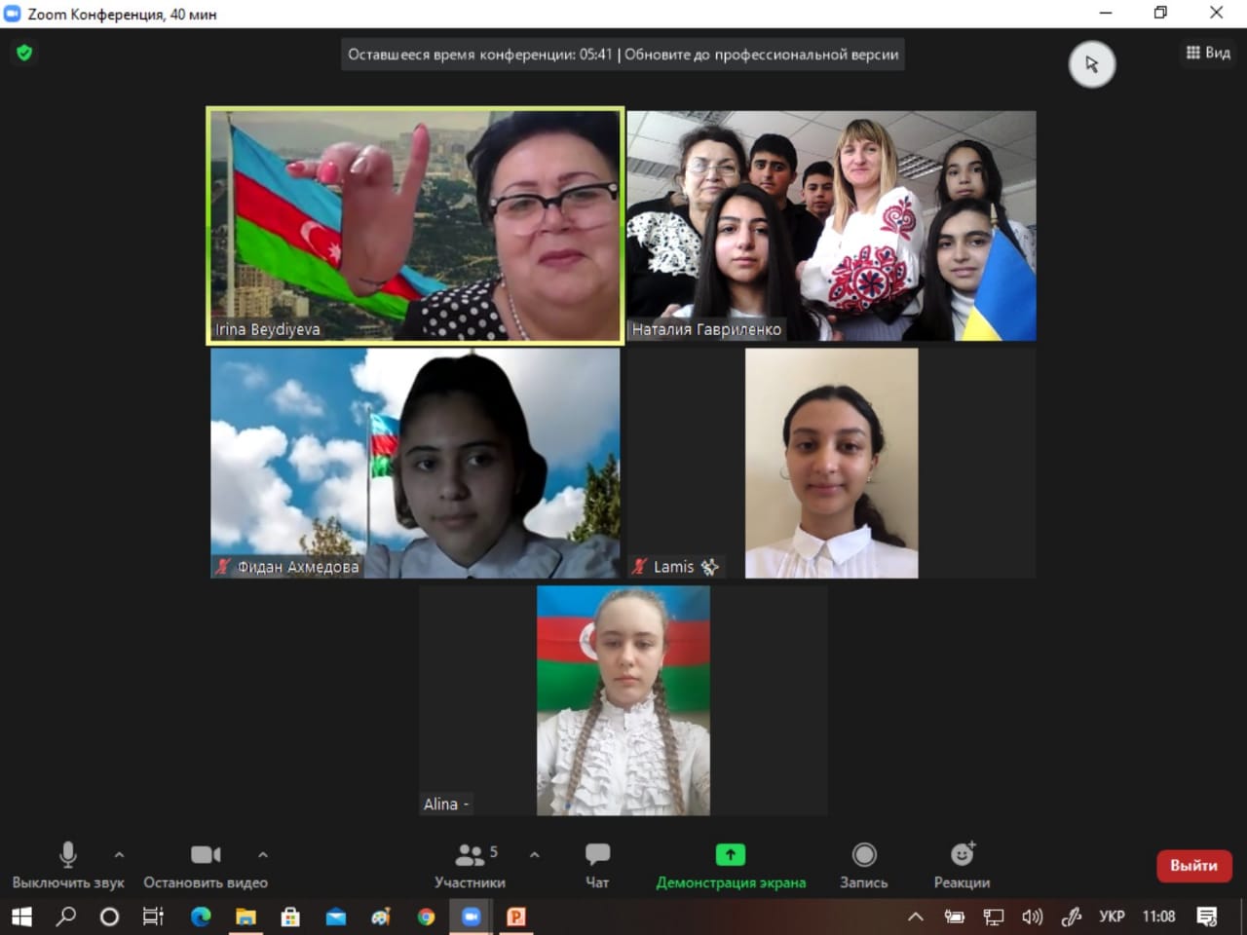The width and height of the screenshot is (1247, 935).
Task: Click muted mic icon by Фидан Ахмедова
Action: pos(223,566)
